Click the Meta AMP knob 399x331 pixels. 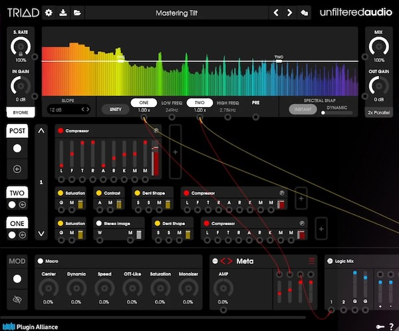coord(223,288)
